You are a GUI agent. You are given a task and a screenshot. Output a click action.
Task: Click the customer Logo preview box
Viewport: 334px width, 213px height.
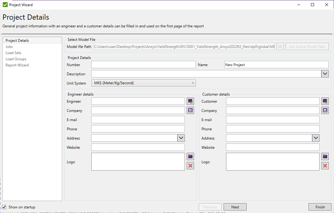(273, 162)
